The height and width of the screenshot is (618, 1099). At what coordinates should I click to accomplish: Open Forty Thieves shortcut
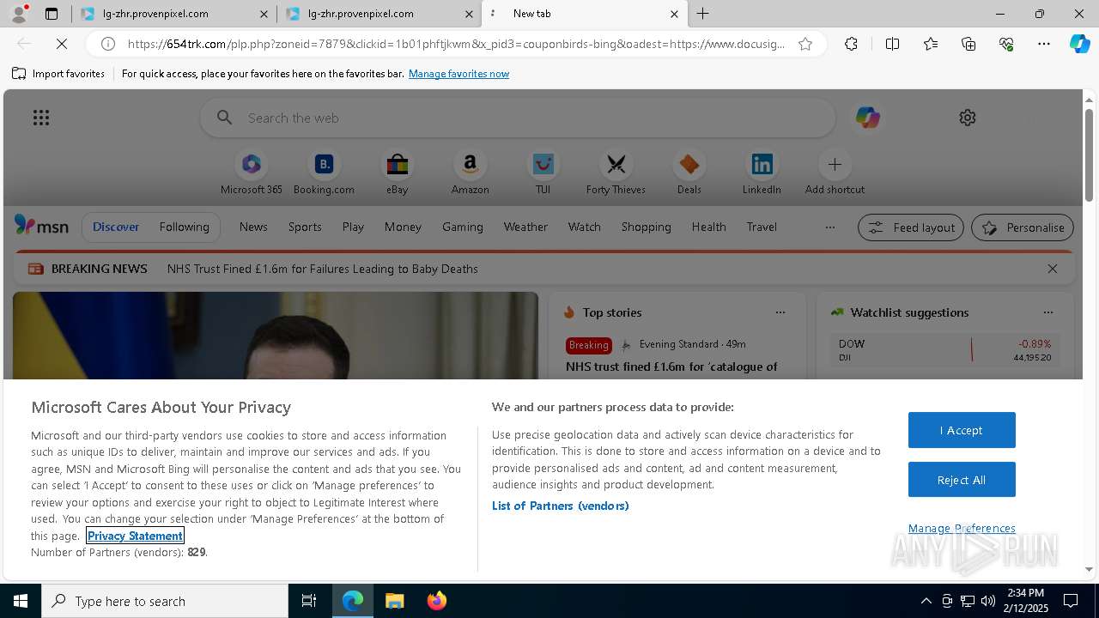[616, 173]
